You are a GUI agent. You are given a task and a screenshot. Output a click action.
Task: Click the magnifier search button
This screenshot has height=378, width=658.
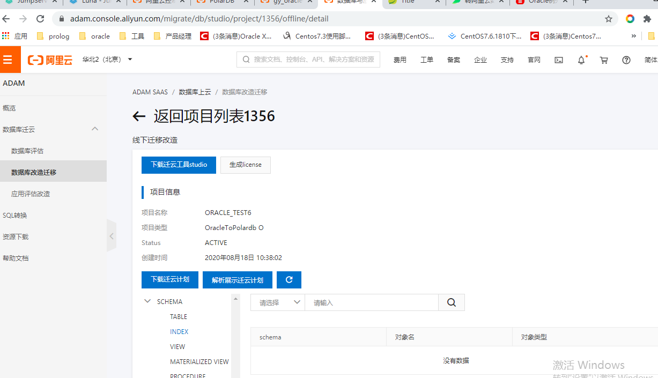pos(452,302)
